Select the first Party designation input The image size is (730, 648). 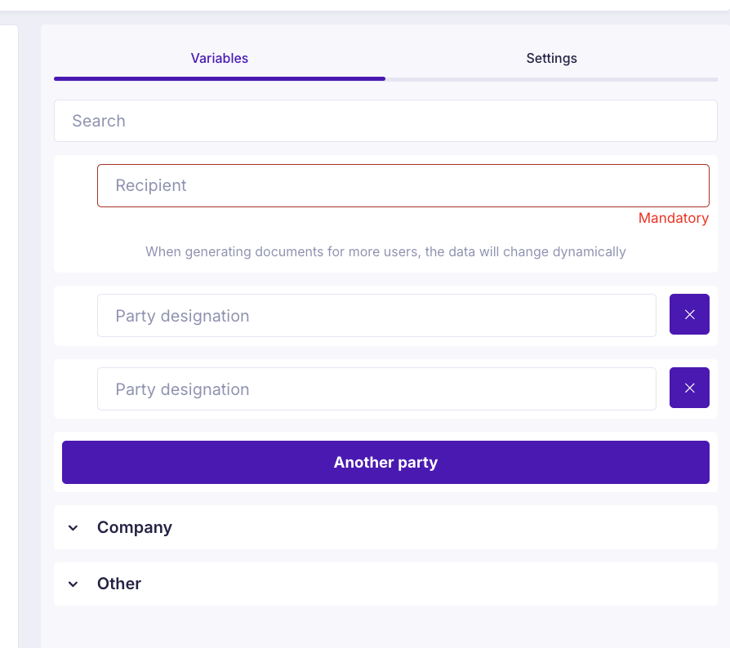tap(376, 316)
